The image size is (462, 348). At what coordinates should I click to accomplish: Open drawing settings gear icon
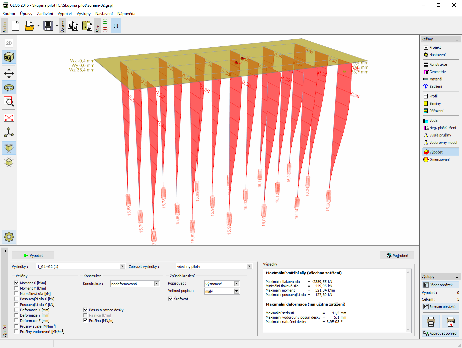(x=9, y=237)
